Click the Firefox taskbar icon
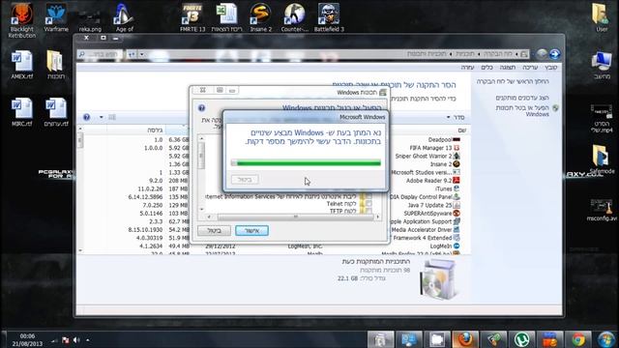 [x=465, y=339]
